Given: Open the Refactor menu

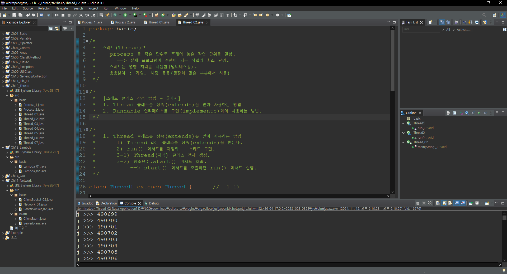Looking at the screenshot, I should 44,8.
